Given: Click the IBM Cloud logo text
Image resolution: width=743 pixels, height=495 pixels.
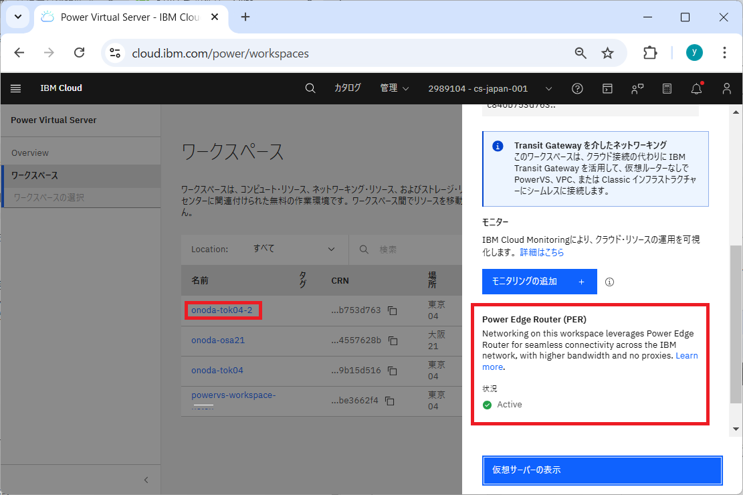Looking at the screenshot, I should pos(61,88).
